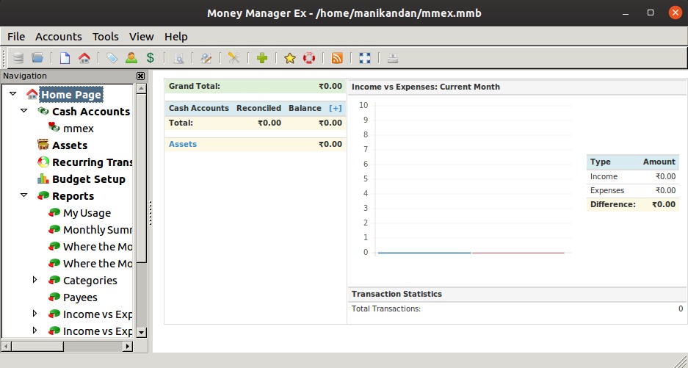Click the Expenses row in type table
Image resolution: width=688 pixels, height=368 pixels.
[633, 190]
